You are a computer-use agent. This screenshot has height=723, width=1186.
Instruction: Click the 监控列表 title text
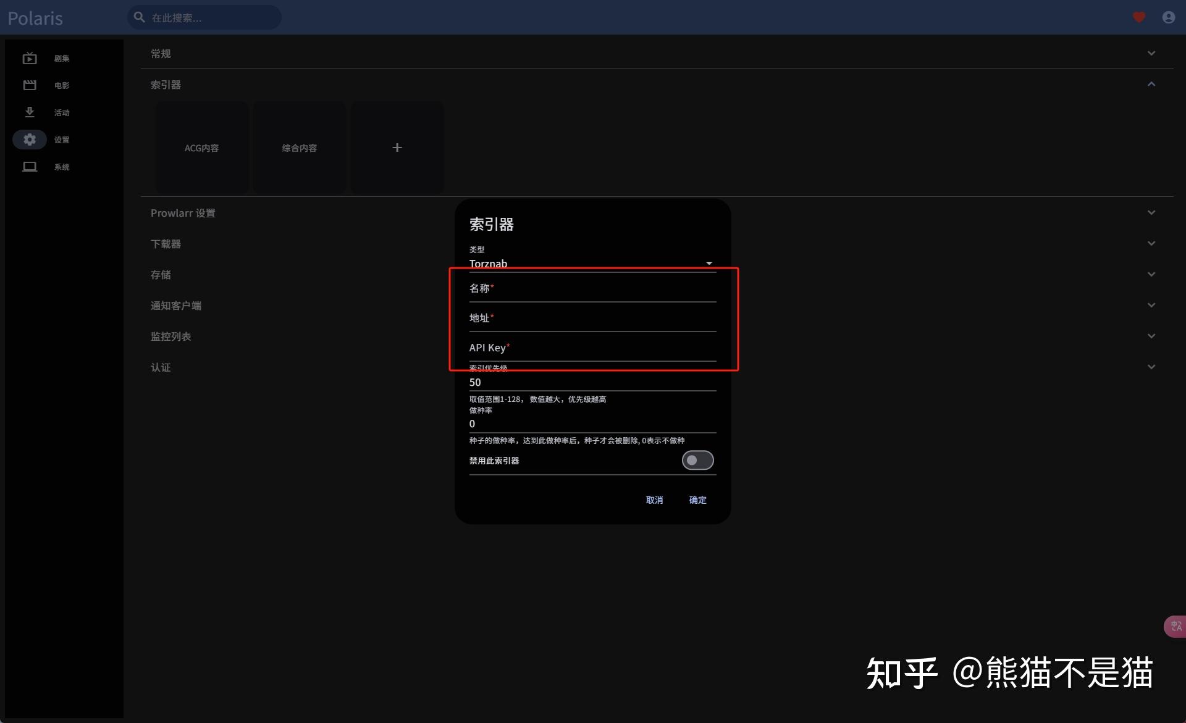pyautogui.click(x=170, y=336)
